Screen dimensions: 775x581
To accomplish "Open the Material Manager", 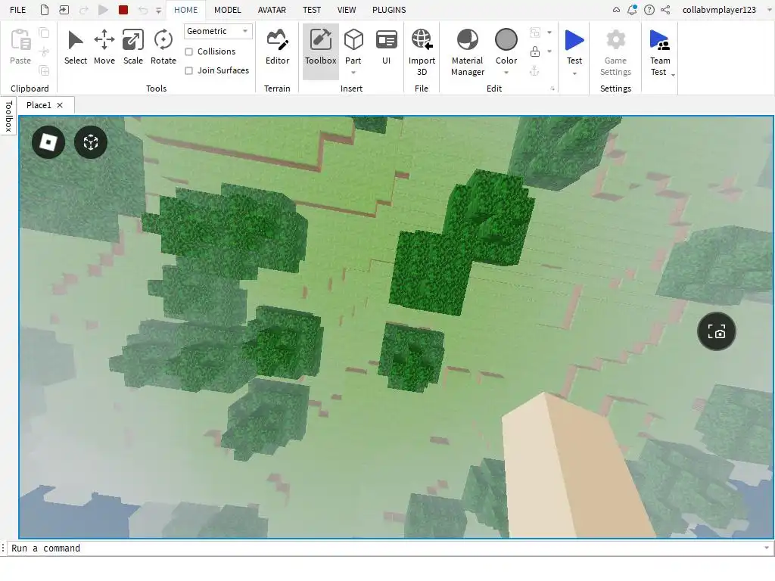I will tap(468, 52).
